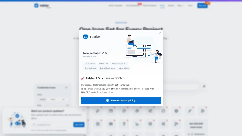Click the rocket emoji beside the release headline
Screen dimensions: 242x136
point(83,78)
